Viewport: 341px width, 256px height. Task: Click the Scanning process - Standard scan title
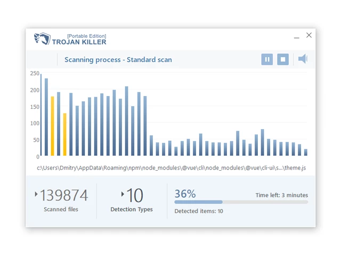point(118,60)
